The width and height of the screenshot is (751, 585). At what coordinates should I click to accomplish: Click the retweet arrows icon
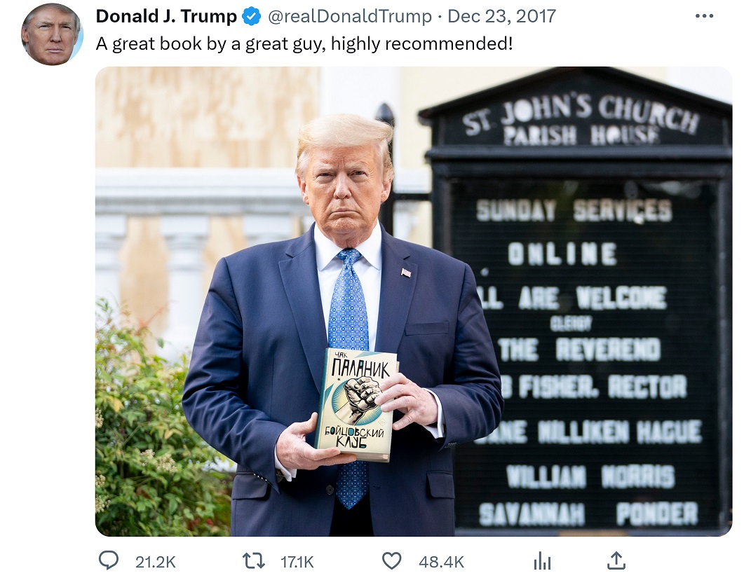click(x=253, y=561)
